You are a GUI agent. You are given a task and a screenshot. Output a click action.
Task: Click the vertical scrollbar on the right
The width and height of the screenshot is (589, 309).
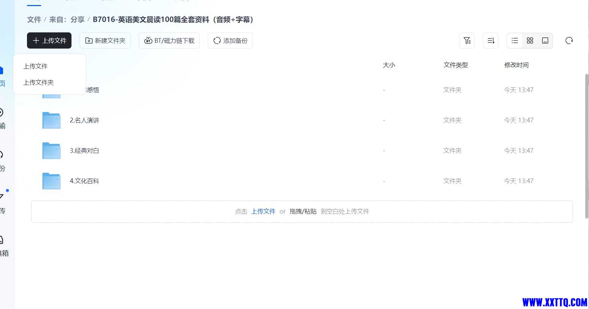click(x=587, y=146)
